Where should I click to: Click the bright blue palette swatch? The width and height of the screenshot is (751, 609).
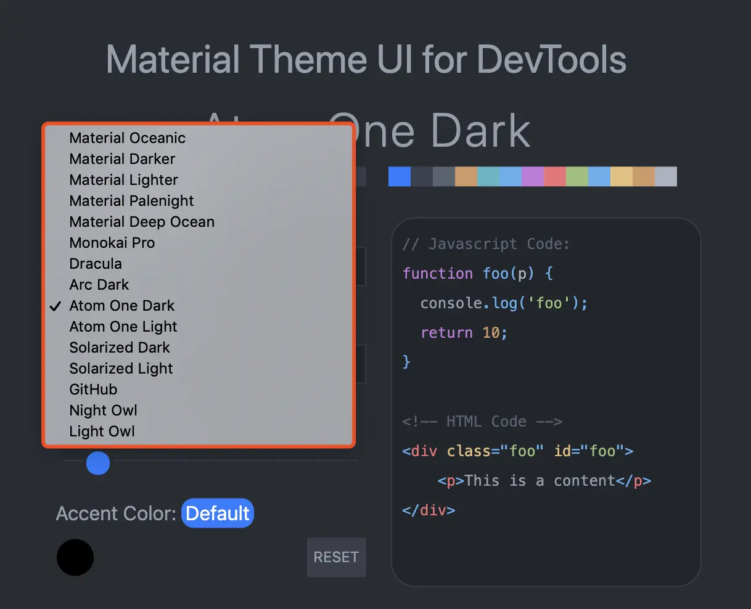click(400, 176)
